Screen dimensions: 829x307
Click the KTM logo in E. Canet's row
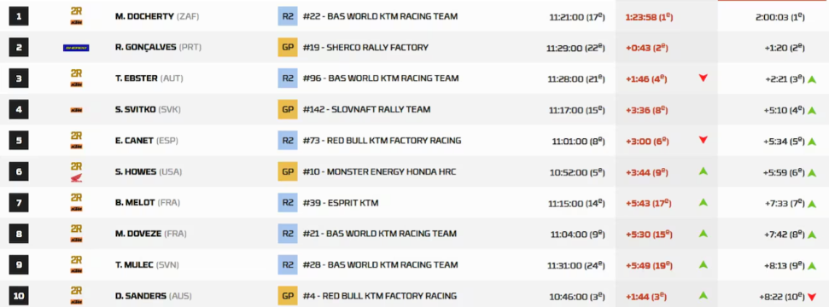tap(76, 147)
